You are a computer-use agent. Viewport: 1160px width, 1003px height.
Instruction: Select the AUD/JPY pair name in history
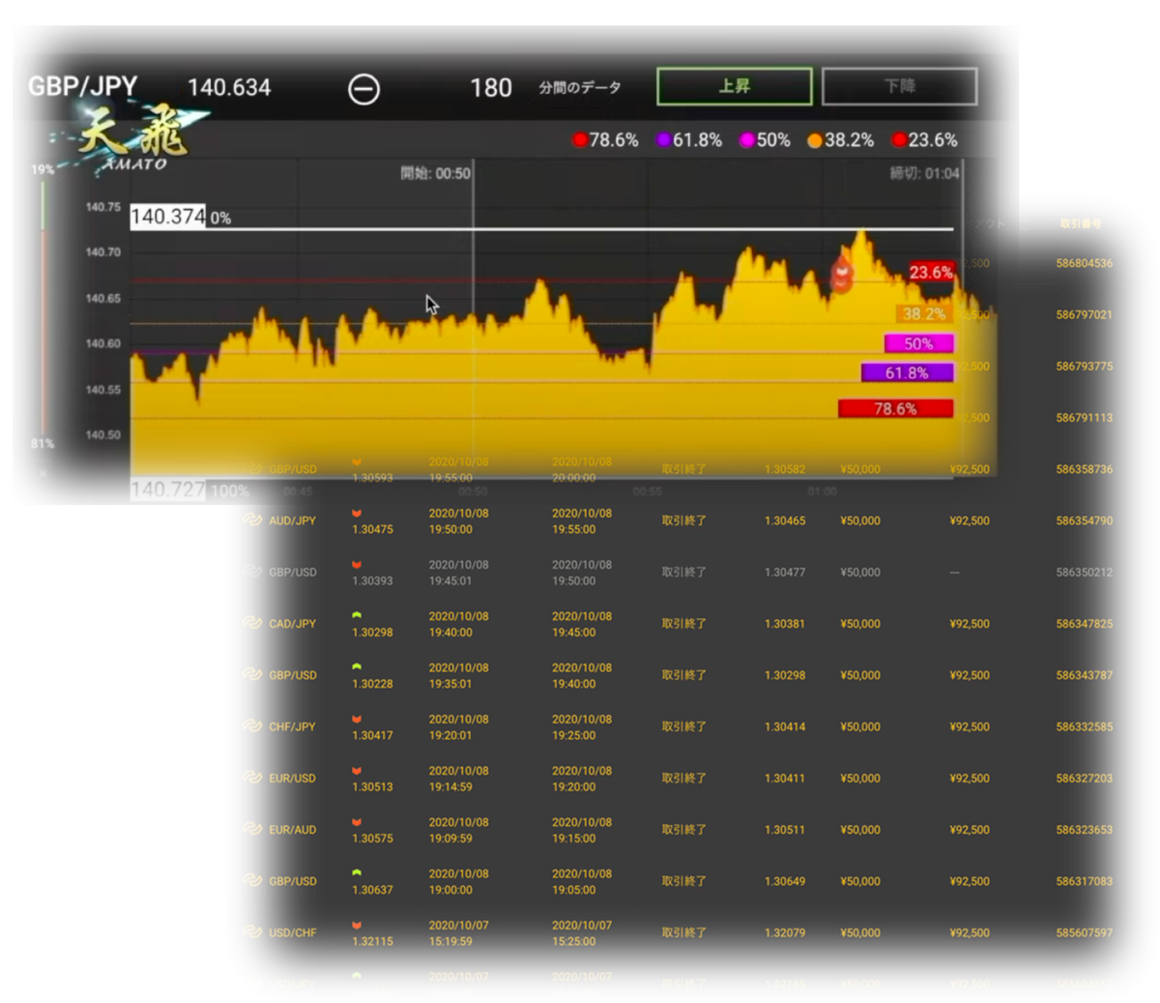pyautogui.click(x=293, y=520)
